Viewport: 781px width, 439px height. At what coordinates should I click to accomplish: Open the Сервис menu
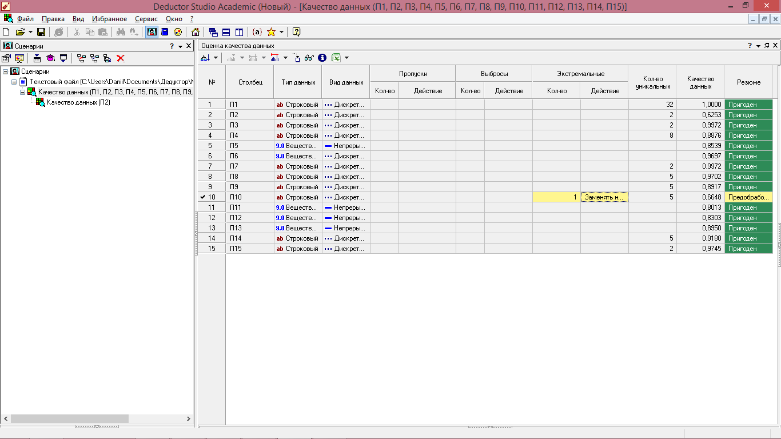pos(146,19)
